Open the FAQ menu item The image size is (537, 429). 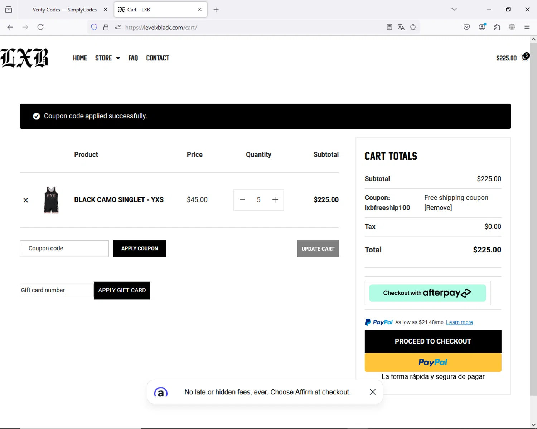[x=133, y=58]
